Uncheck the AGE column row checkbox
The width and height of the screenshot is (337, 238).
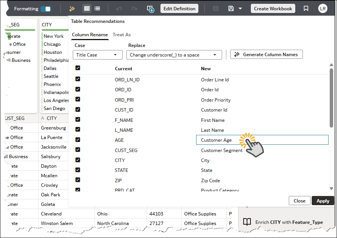click(78, 140)
